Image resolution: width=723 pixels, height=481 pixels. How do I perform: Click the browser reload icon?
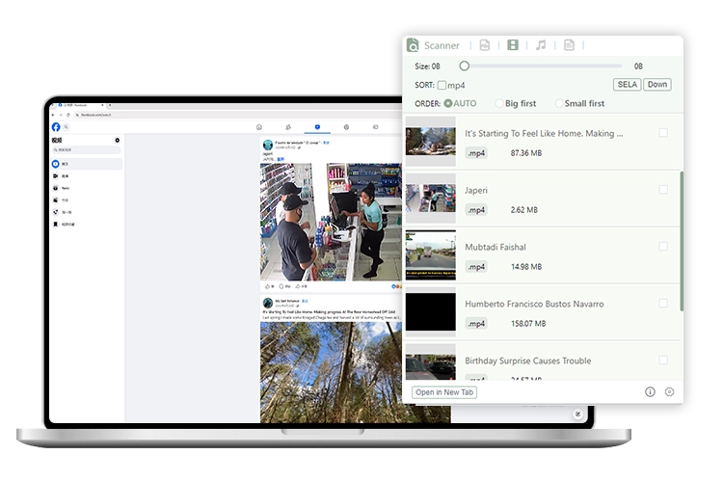tap(67, 115)
